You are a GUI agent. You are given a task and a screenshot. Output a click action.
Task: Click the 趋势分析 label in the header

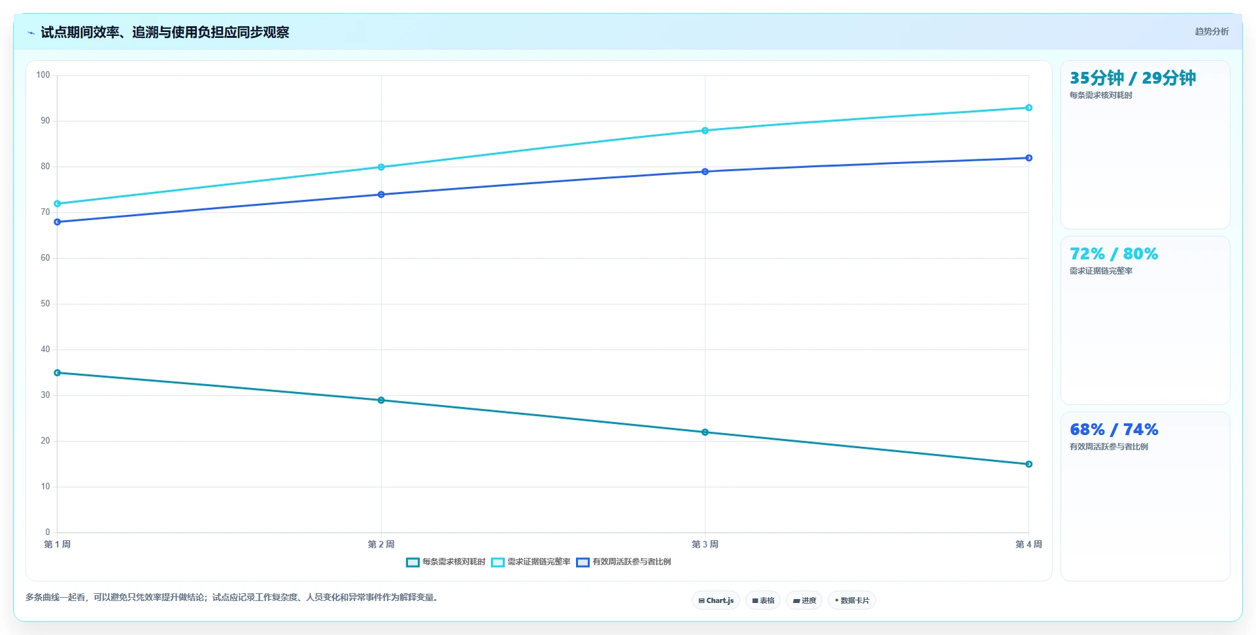pyautogui.click(x=1212, y=31)
